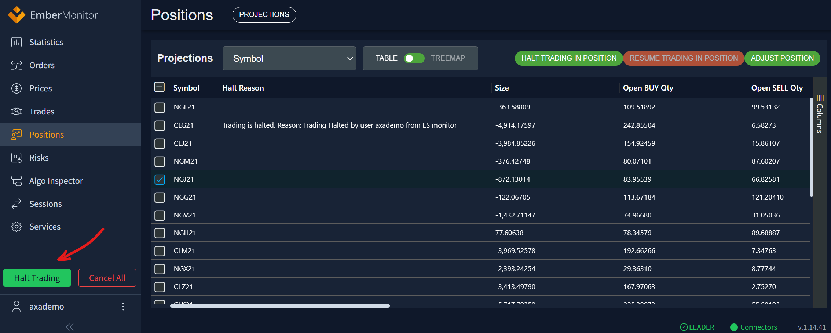Screen dimensions: 831x333
Task: Open the three-dot user options menu
Action: [123, 307]
